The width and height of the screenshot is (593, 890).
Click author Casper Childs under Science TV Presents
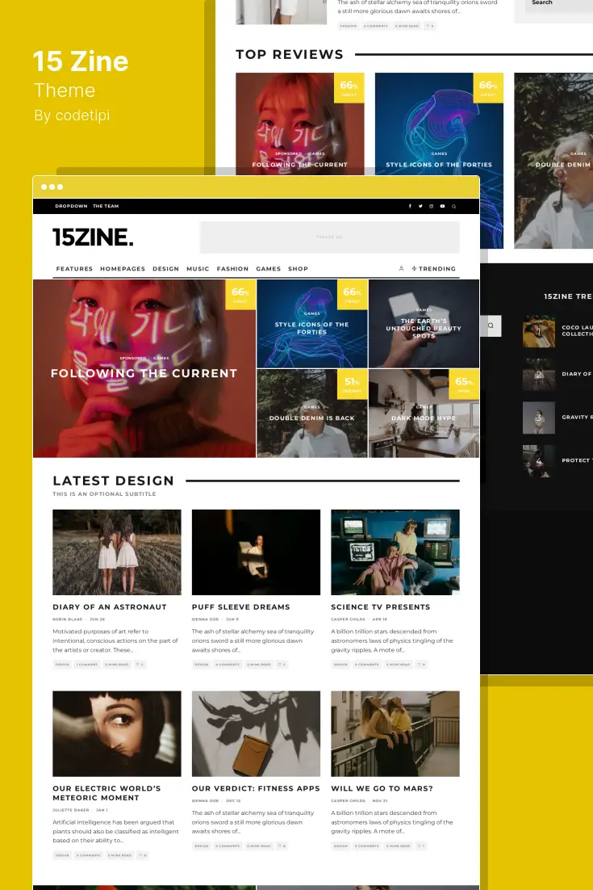[348, 619]
